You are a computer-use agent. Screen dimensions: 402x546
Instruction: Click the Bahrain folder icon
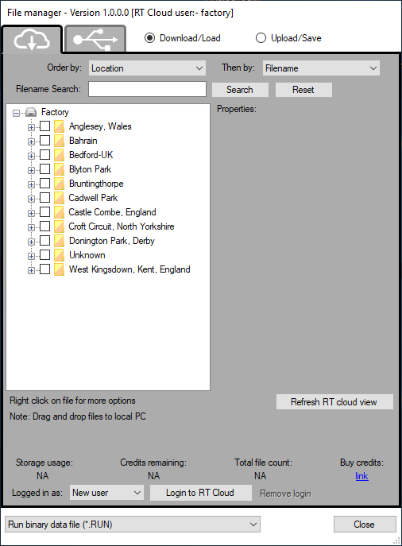[x=59, y=141]
